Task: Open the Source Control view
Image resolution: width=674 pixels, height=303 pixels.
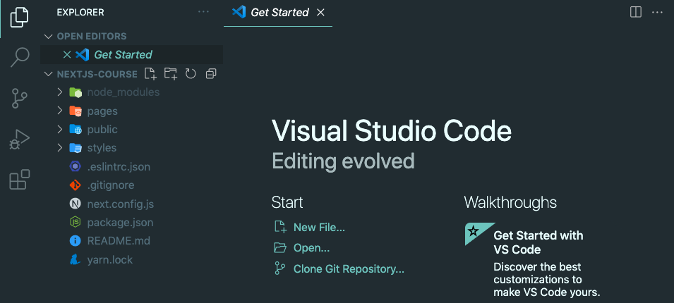Action: click(19, 98)
